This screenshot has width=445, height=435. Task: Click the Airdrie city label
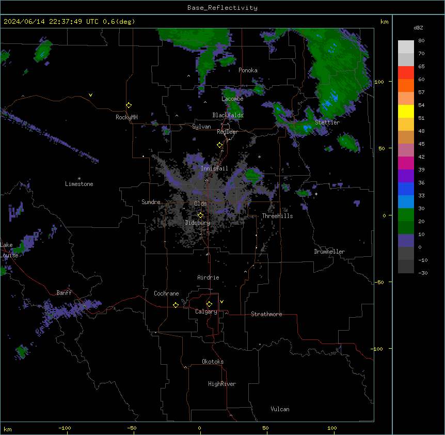(x=208, y=277)
